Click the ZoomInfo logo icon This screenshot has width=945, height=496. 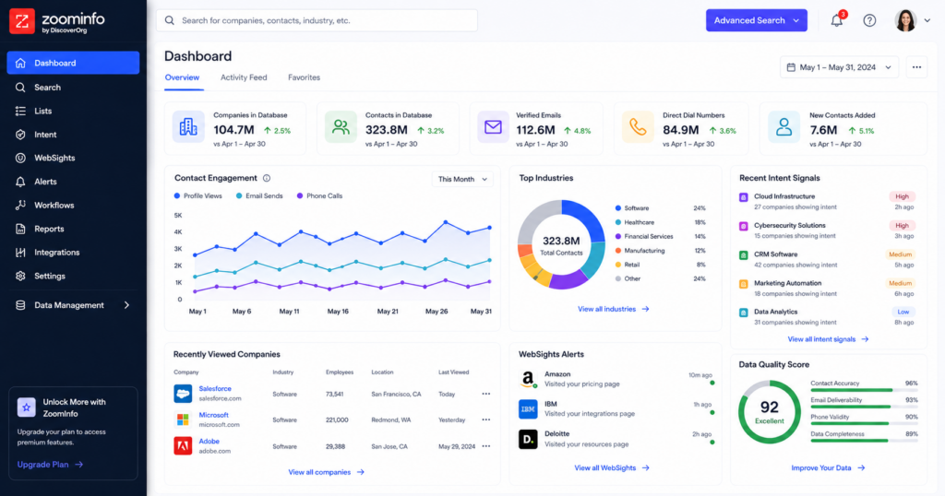[22, 21]
